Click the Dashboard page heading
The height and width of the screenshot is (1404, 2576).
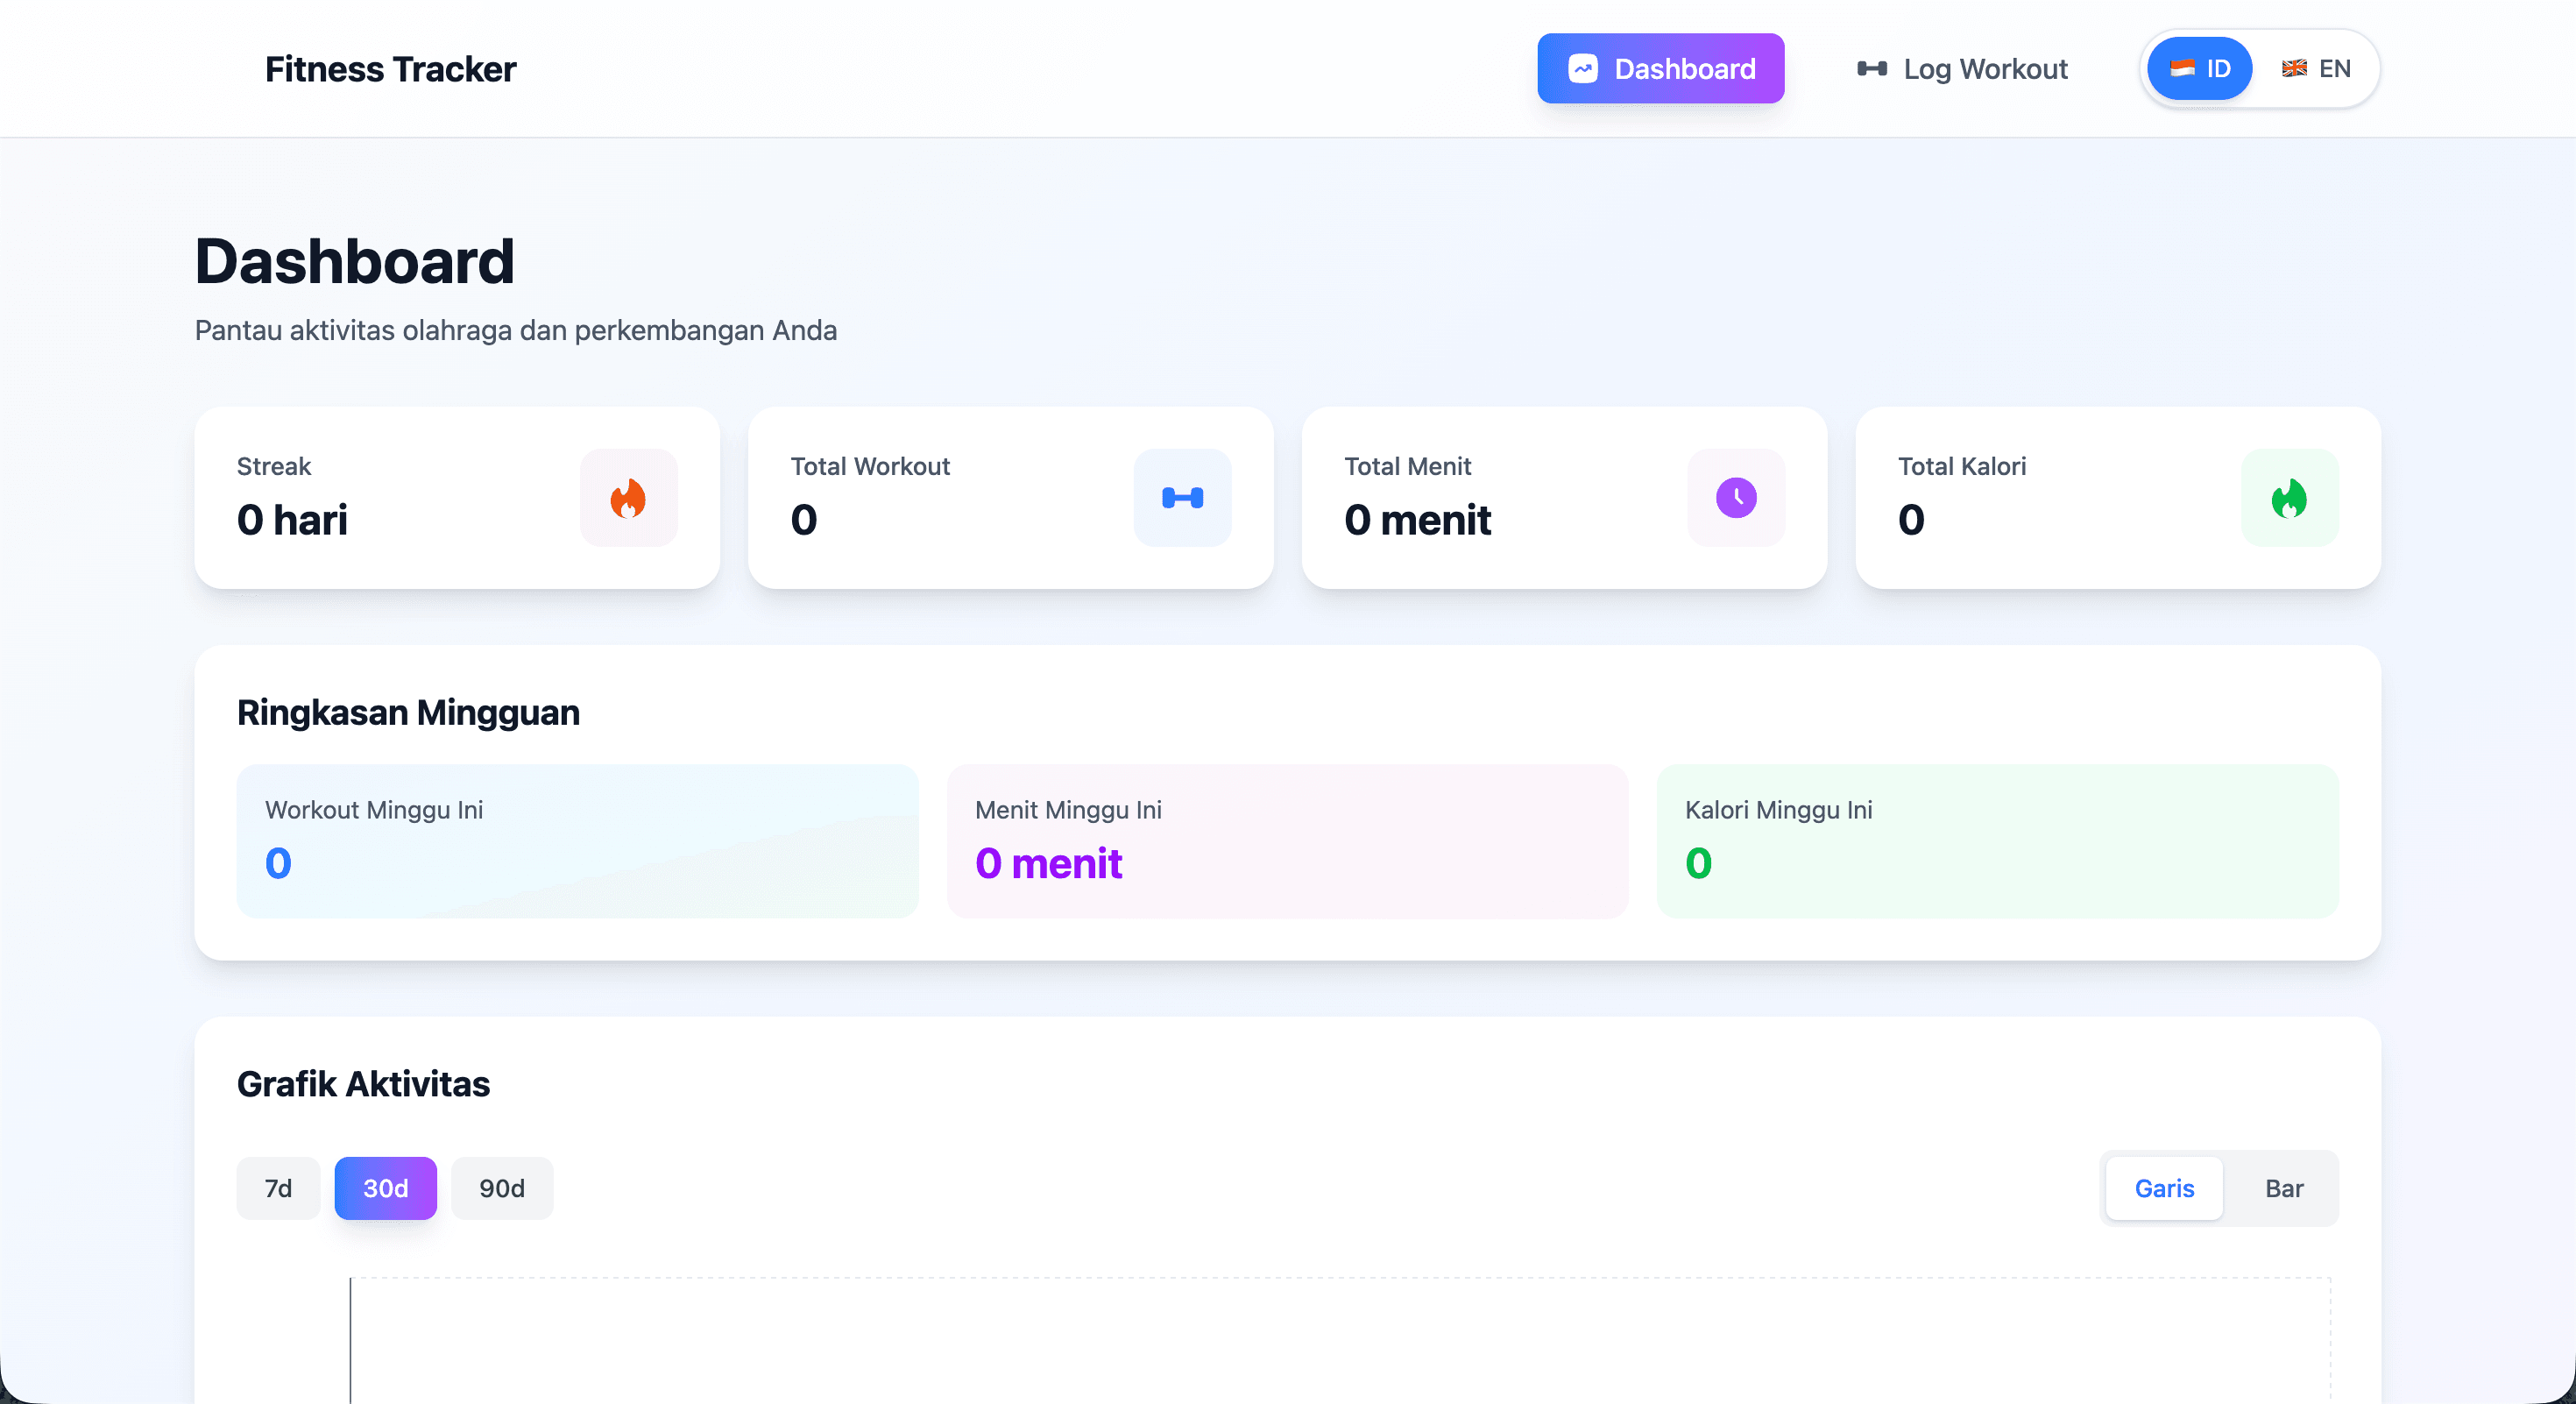[354, 261]
